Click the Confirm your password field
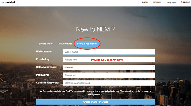Viewport: 191px width, 106px height. point(109,83)
